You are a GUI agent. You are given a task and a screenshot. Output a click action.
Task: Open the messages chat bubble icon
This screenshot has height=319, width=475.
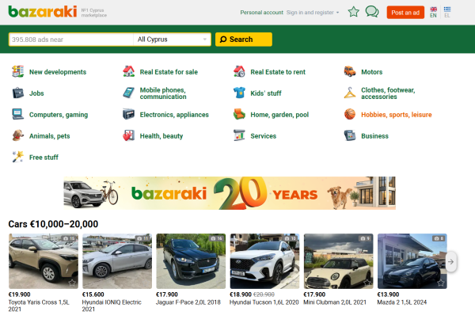click(372, 12)
